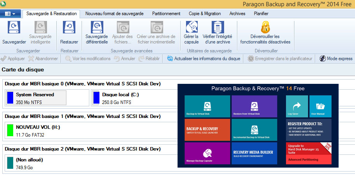Click the Appliquer checkmark button
This screenshot has height=175, width=355.
pyautogui.click(x=13, y=59)
